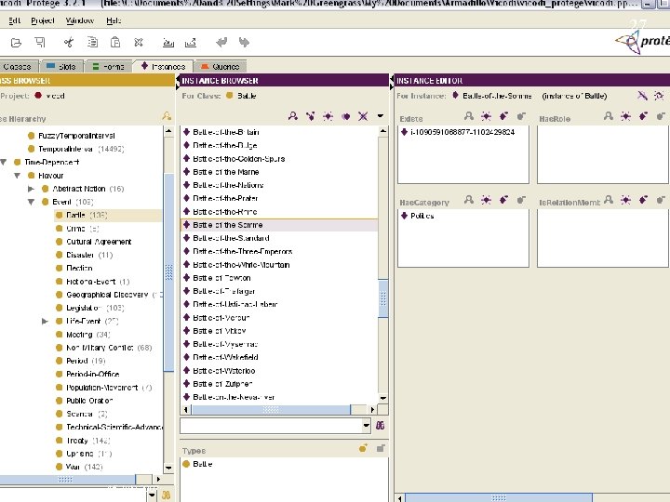Click the Copy toolbar icon
Screen dimensions: 670x502
[92, 42]
